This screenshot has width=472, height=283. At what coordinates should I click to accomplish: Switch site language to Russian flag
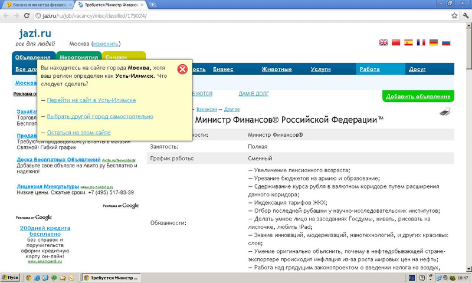[446, 42]
